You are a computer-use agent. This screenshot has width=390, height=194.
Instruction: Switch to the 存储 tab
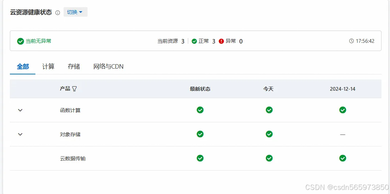click(x=74, y=67)
